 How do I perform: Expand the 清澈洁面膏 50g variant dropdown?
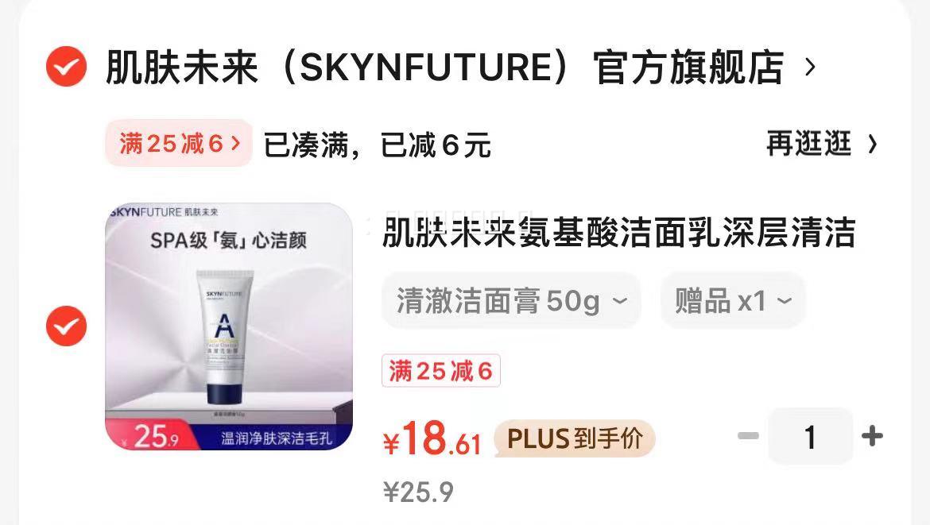(511, 300)
